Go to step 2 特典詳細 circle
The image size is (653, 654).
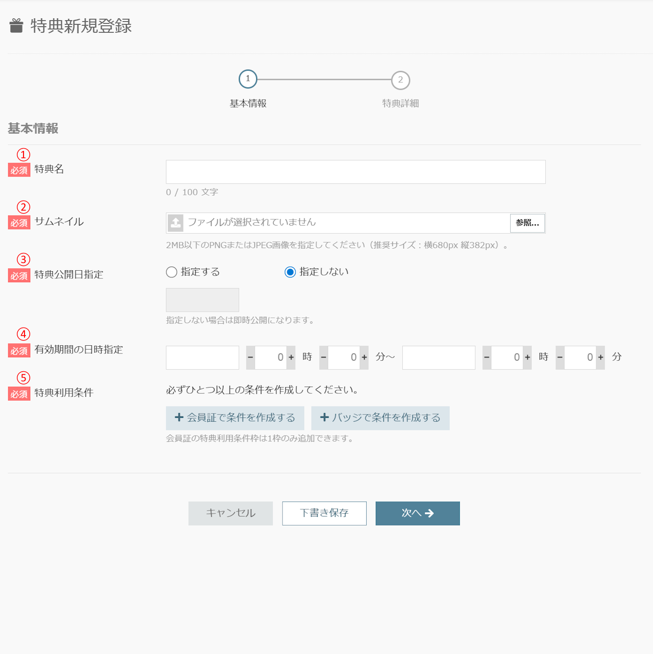click(x=400, y=80)
